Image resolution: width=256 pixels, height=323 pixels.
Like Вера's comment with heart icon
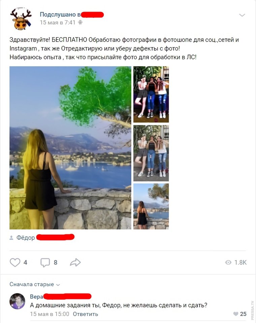(236, 314)
